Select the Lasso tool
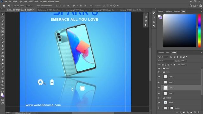Screen dimensions: 203x114 [x=3, y=21]
